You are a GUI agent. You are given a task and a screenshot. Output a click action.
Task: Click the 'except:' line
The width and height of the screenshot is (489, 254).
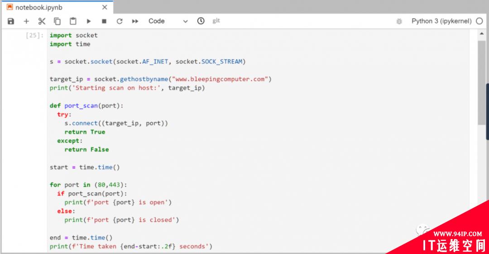point(70,141)
